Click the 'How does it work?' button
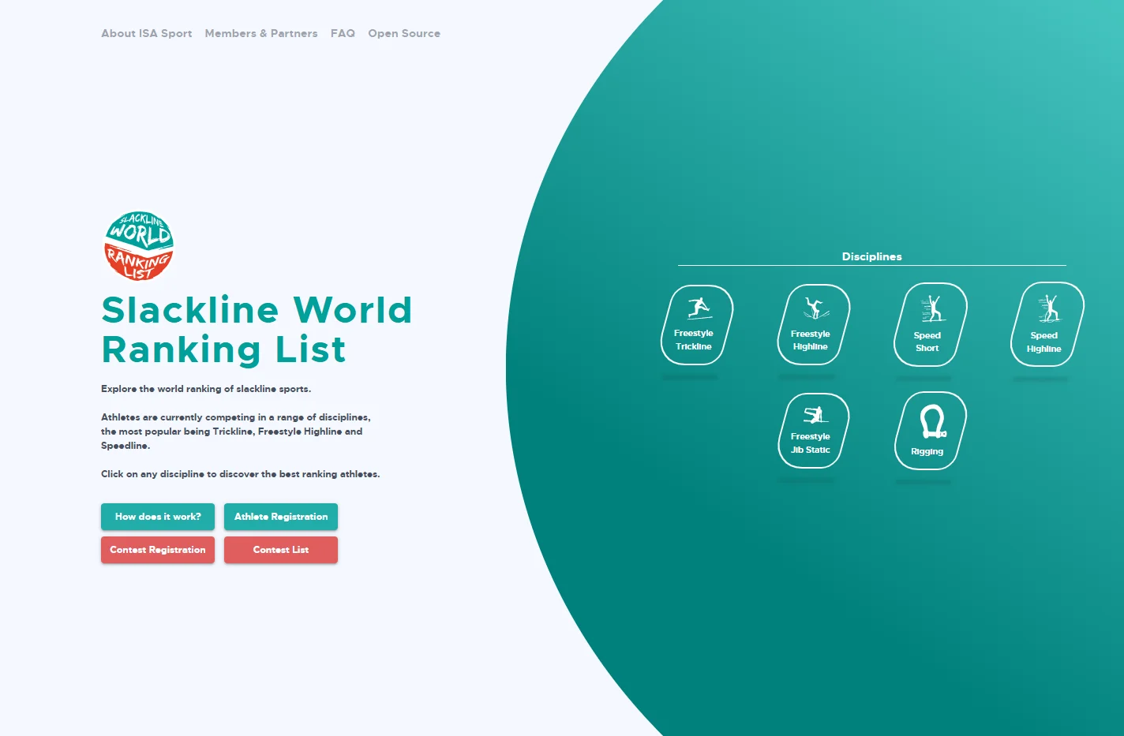 point(158,517)
